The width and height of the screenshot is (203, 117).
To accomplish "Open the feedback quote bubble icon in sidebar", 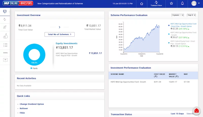I will click(x=5, y=60).
